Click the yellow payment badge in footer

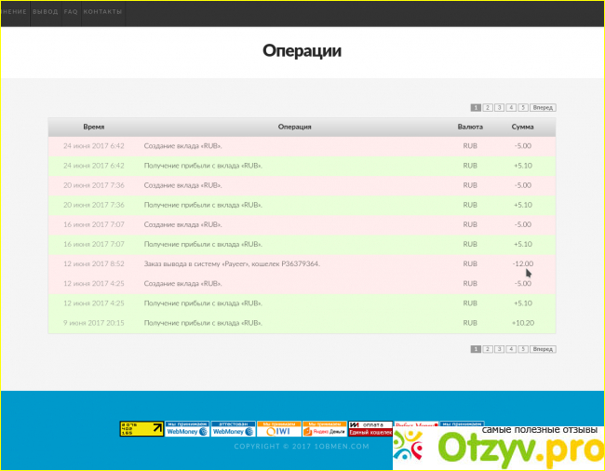141,429
